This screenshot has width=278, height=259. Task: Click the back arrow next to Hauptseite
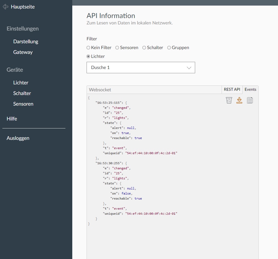5,7
